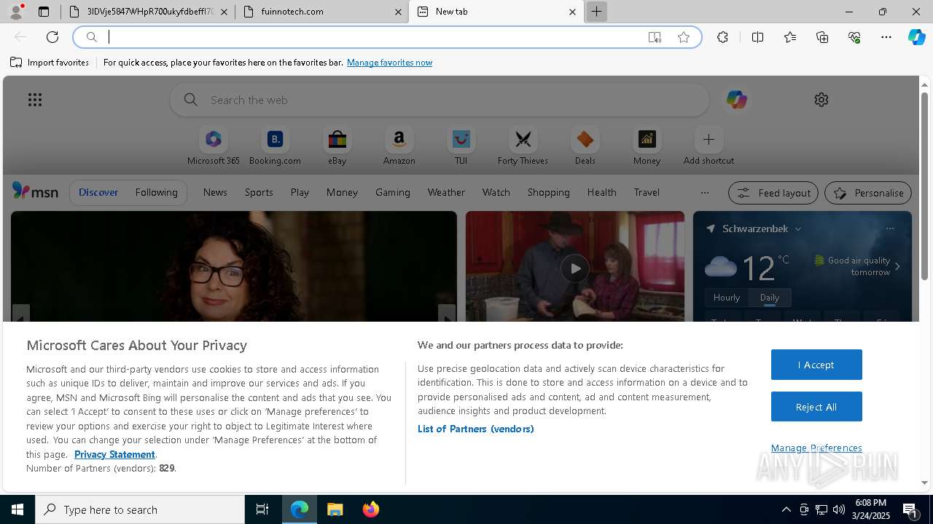Open List of Partners (vendors) link

coord(475,429)
